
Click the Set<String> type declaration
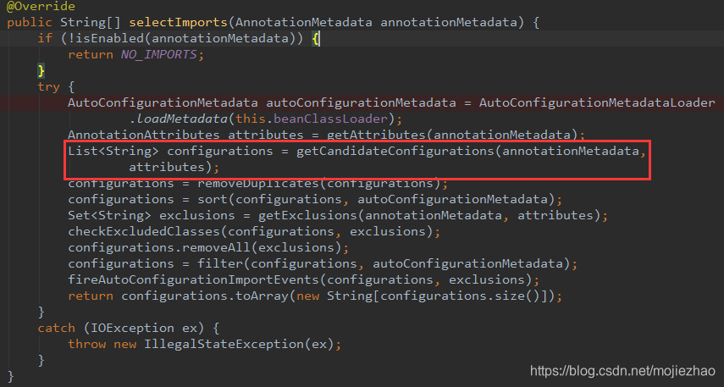pyautogui.click(x=109, y=215)
